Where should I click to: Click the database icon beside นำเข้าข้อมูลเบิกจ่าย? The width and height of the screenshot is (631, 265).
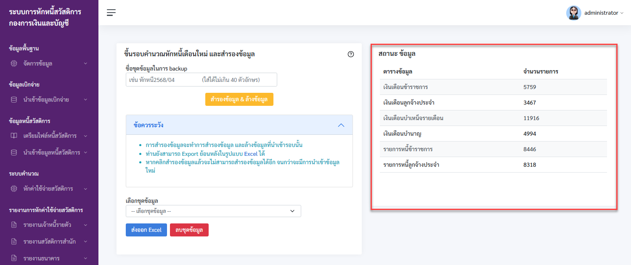14,100
